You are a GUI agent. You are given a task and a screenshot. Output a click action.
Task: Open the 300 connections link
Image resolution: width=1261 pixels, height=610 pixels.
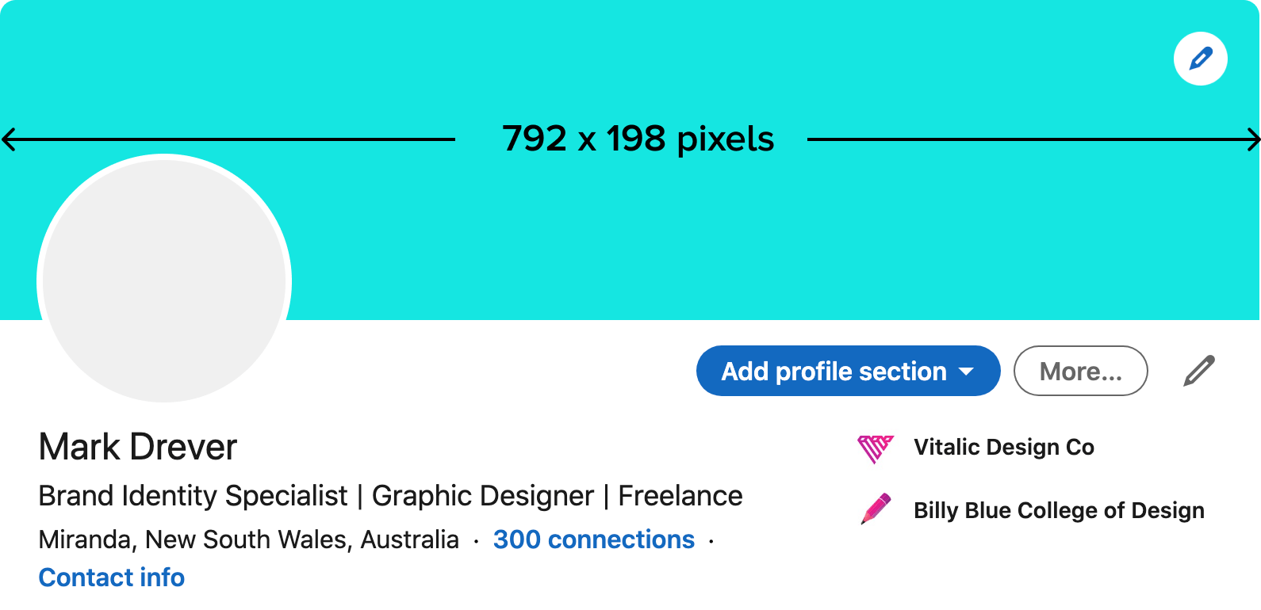click(x=593, y=539)
